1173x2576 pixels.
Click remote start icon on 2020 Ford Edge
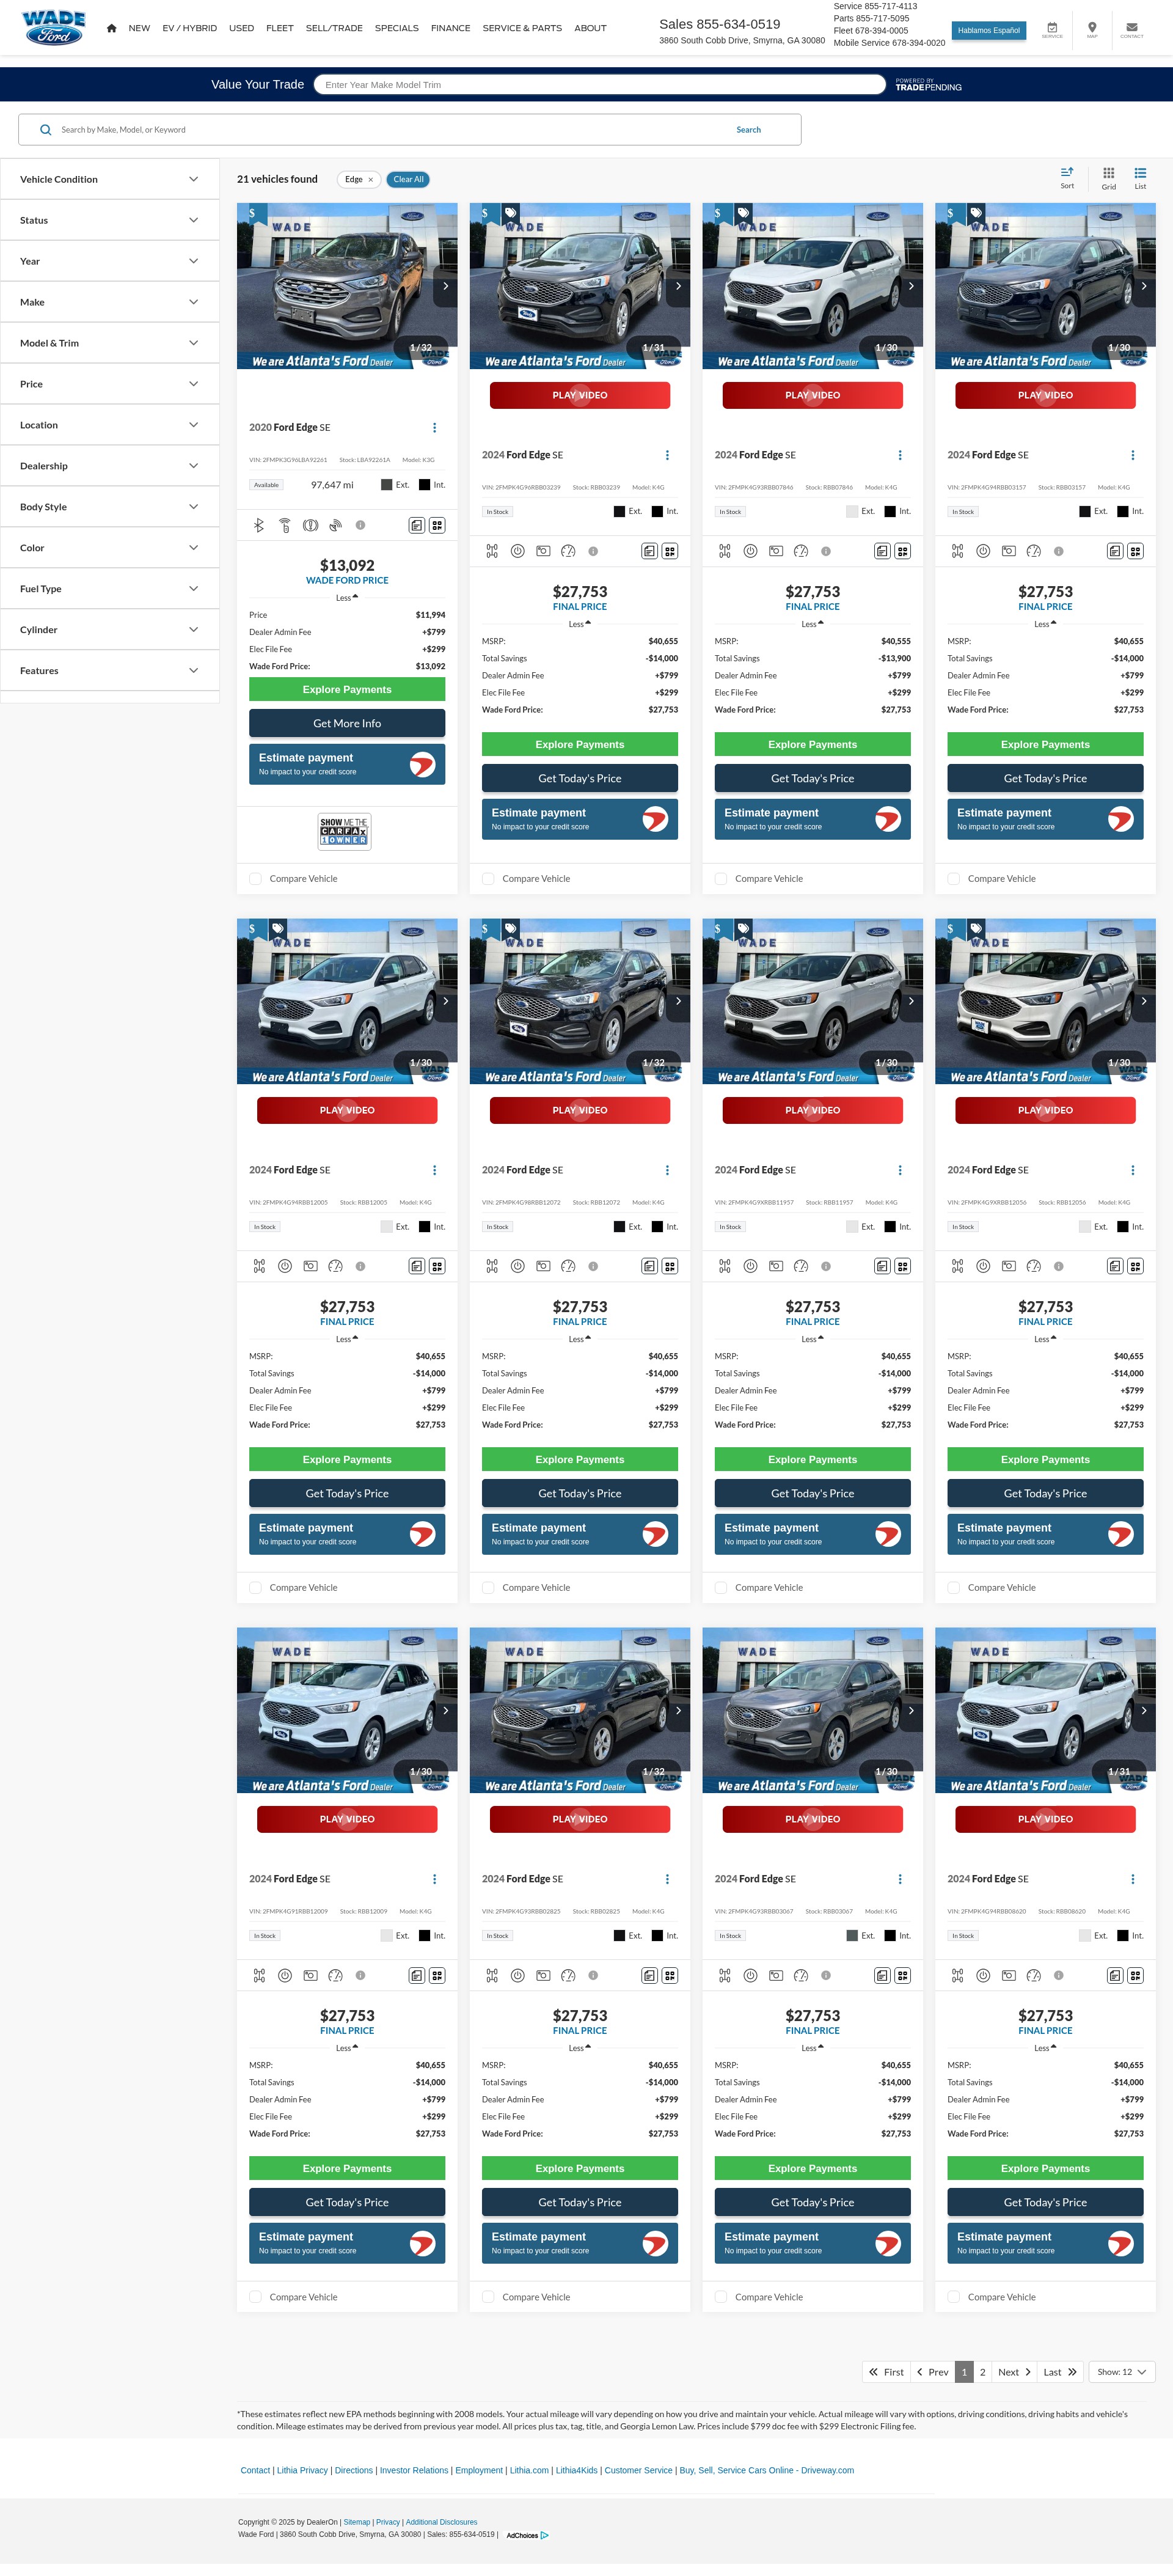pos(285,525)
